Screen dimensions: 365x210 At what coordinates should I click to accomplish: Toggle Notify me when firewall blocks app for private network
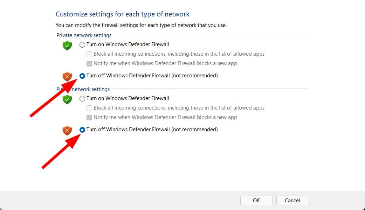[89, 63]
